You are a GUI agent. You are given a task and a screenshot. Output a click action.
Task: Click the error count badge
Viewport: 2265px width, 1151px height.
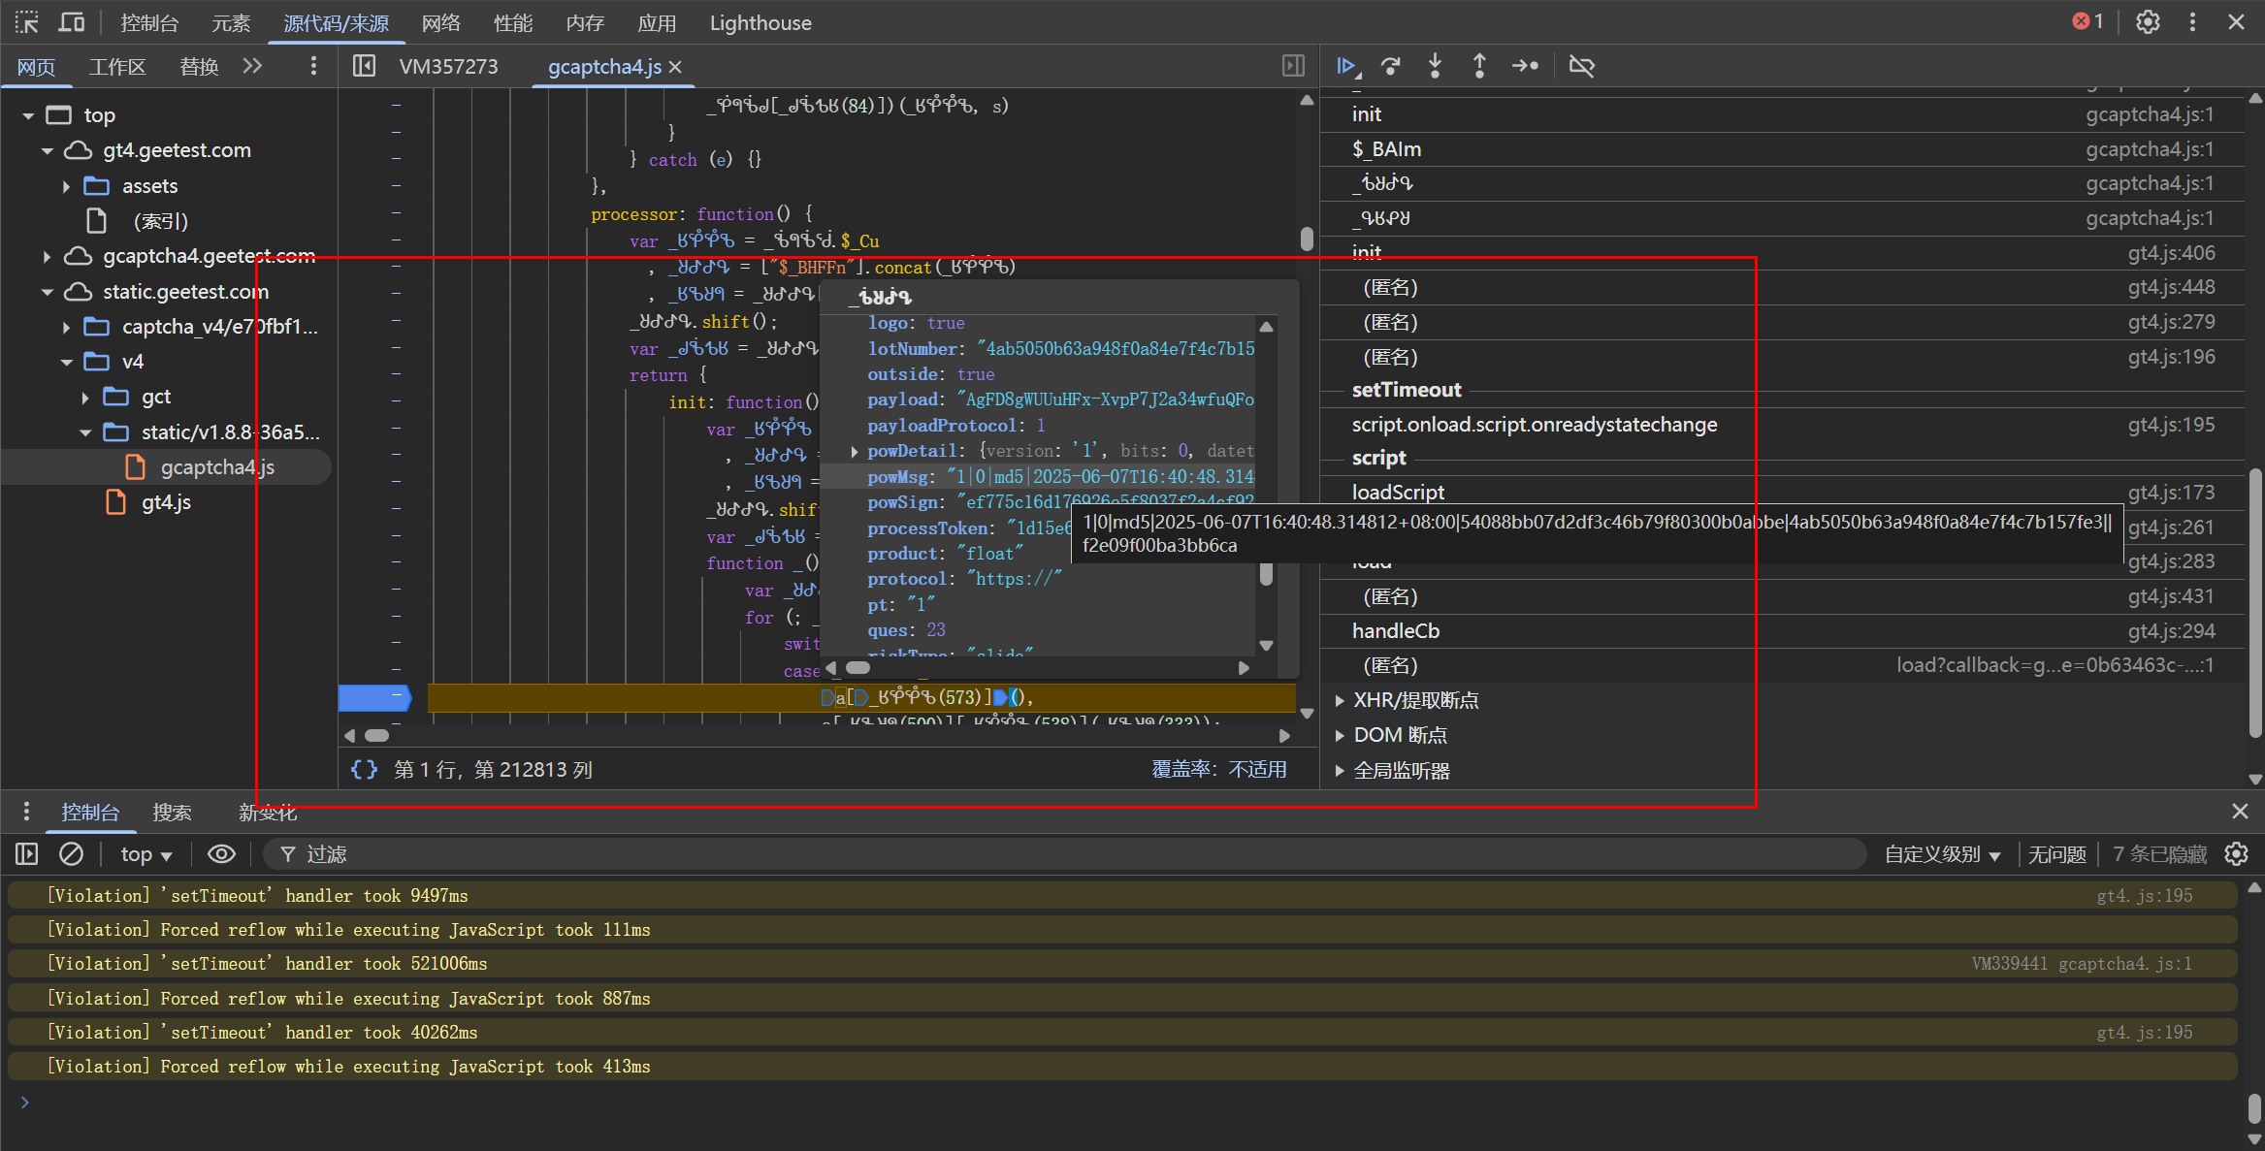tap(2087, 21)
